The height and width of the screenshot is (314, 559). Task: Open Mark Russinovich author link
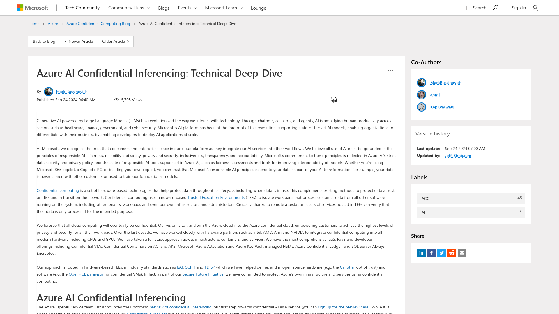point(72,92)
